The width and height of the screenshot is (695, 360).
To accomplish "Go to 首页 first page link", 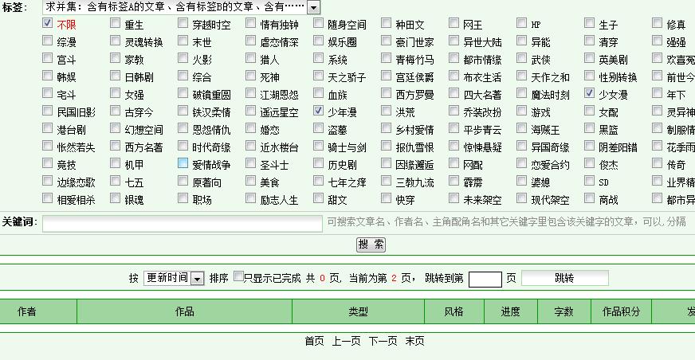I will click(314, 341).
